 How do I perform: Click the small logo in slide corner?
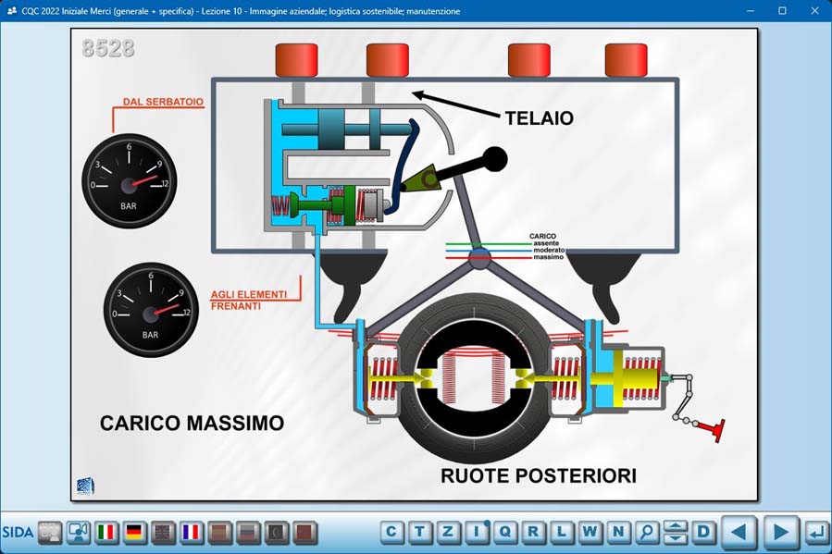85,486
